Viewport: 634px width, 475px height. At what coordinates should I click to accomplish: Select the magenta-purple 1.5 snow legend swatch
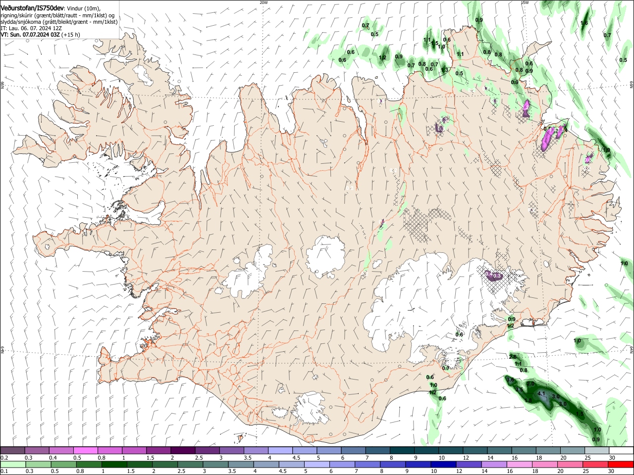(x=158, y=450)
